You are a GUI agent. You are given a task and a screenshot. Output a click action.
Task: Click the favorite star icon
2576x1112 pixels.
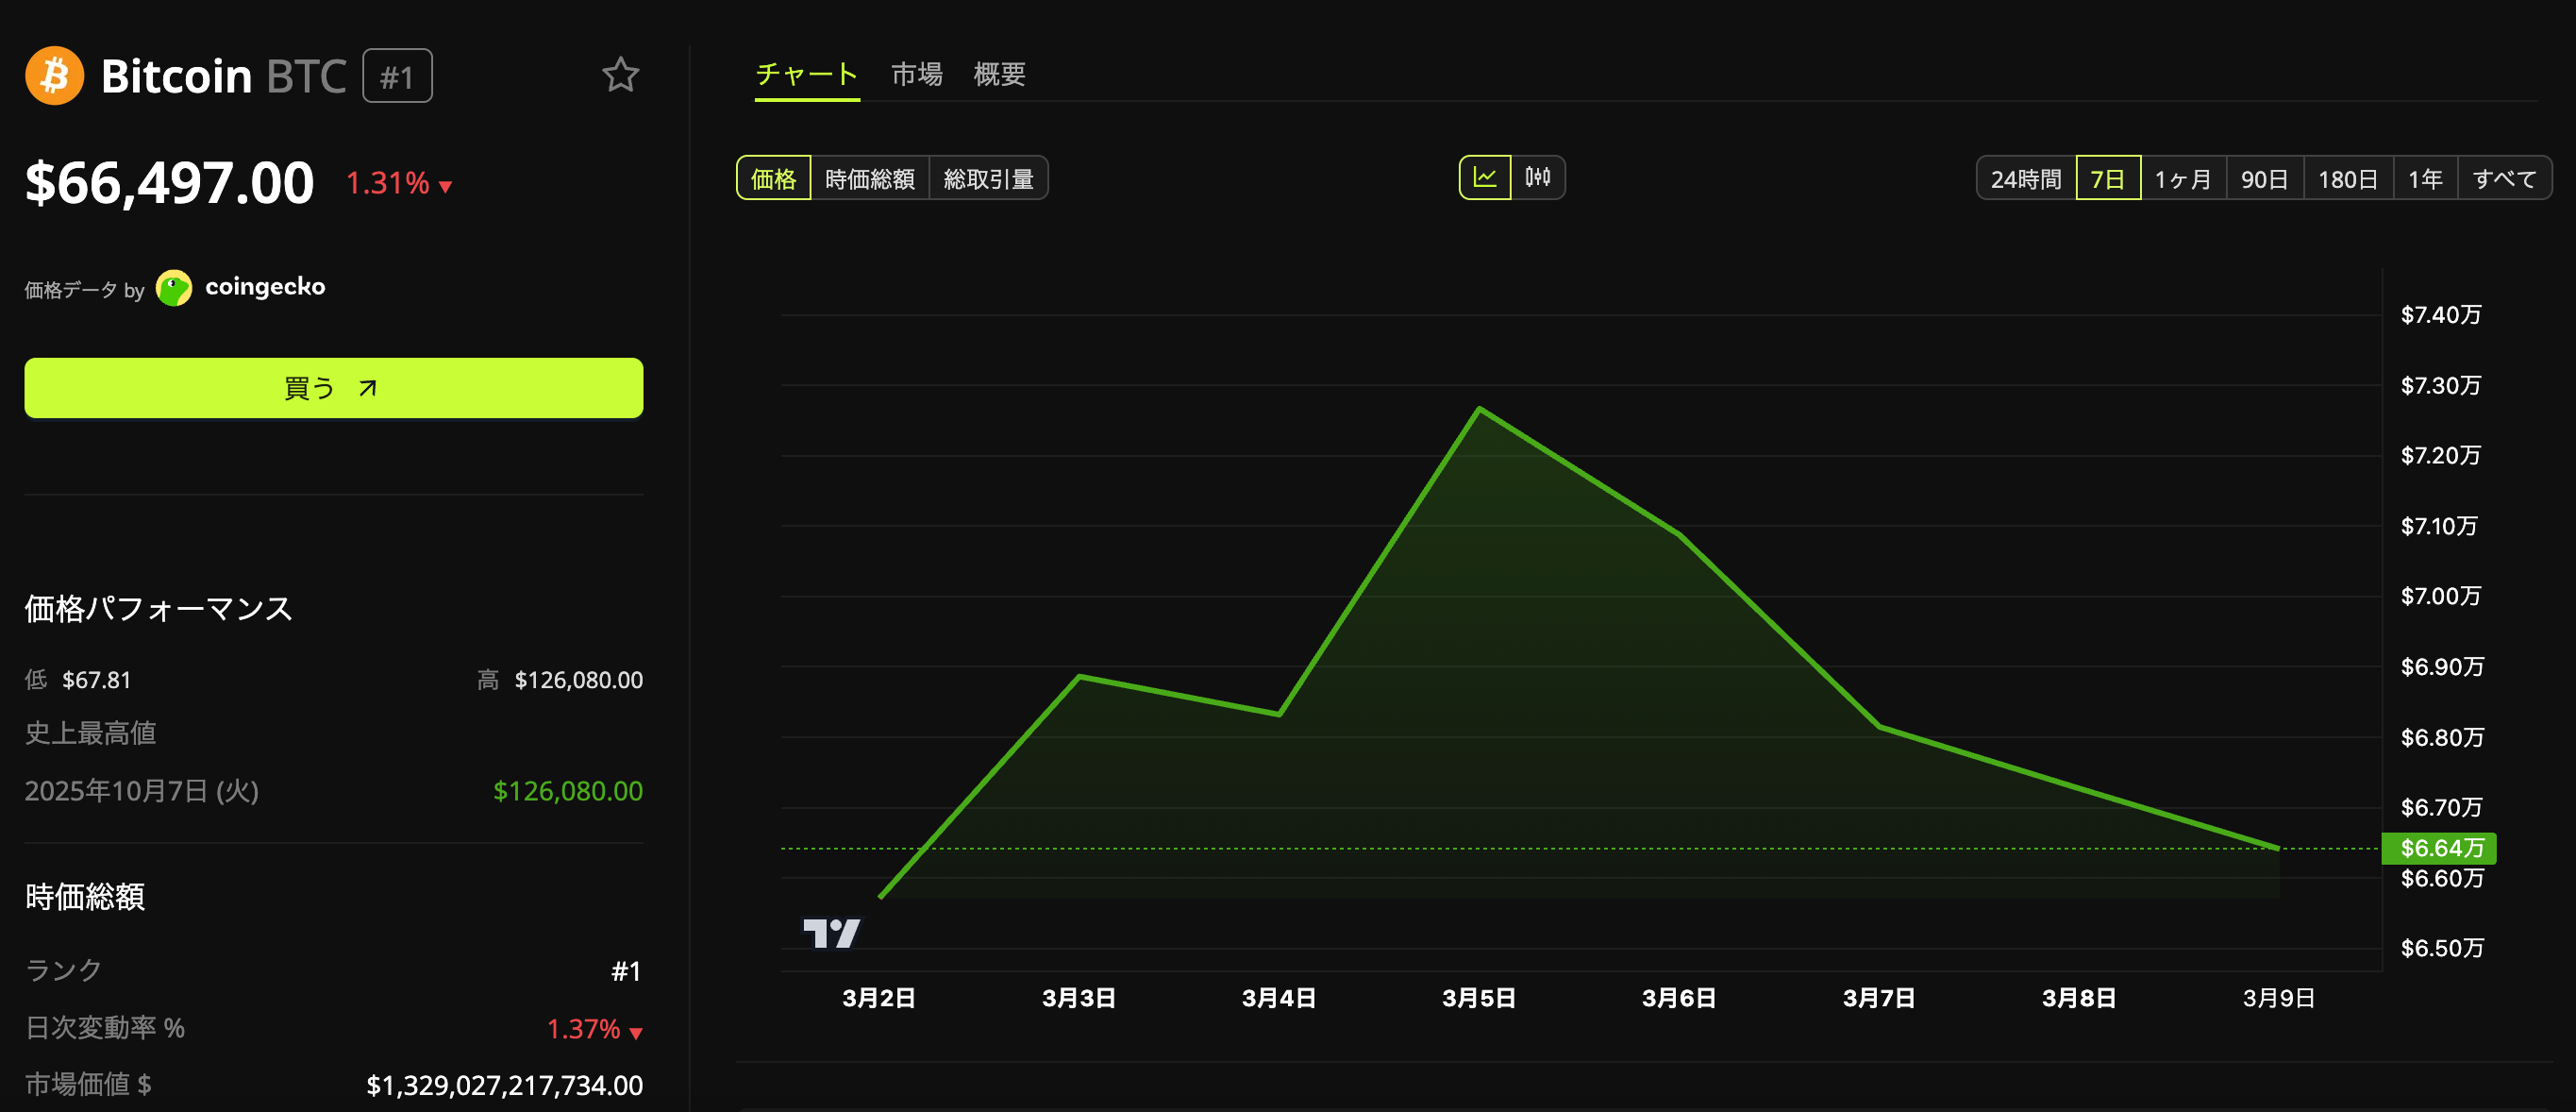click(620, 75)
